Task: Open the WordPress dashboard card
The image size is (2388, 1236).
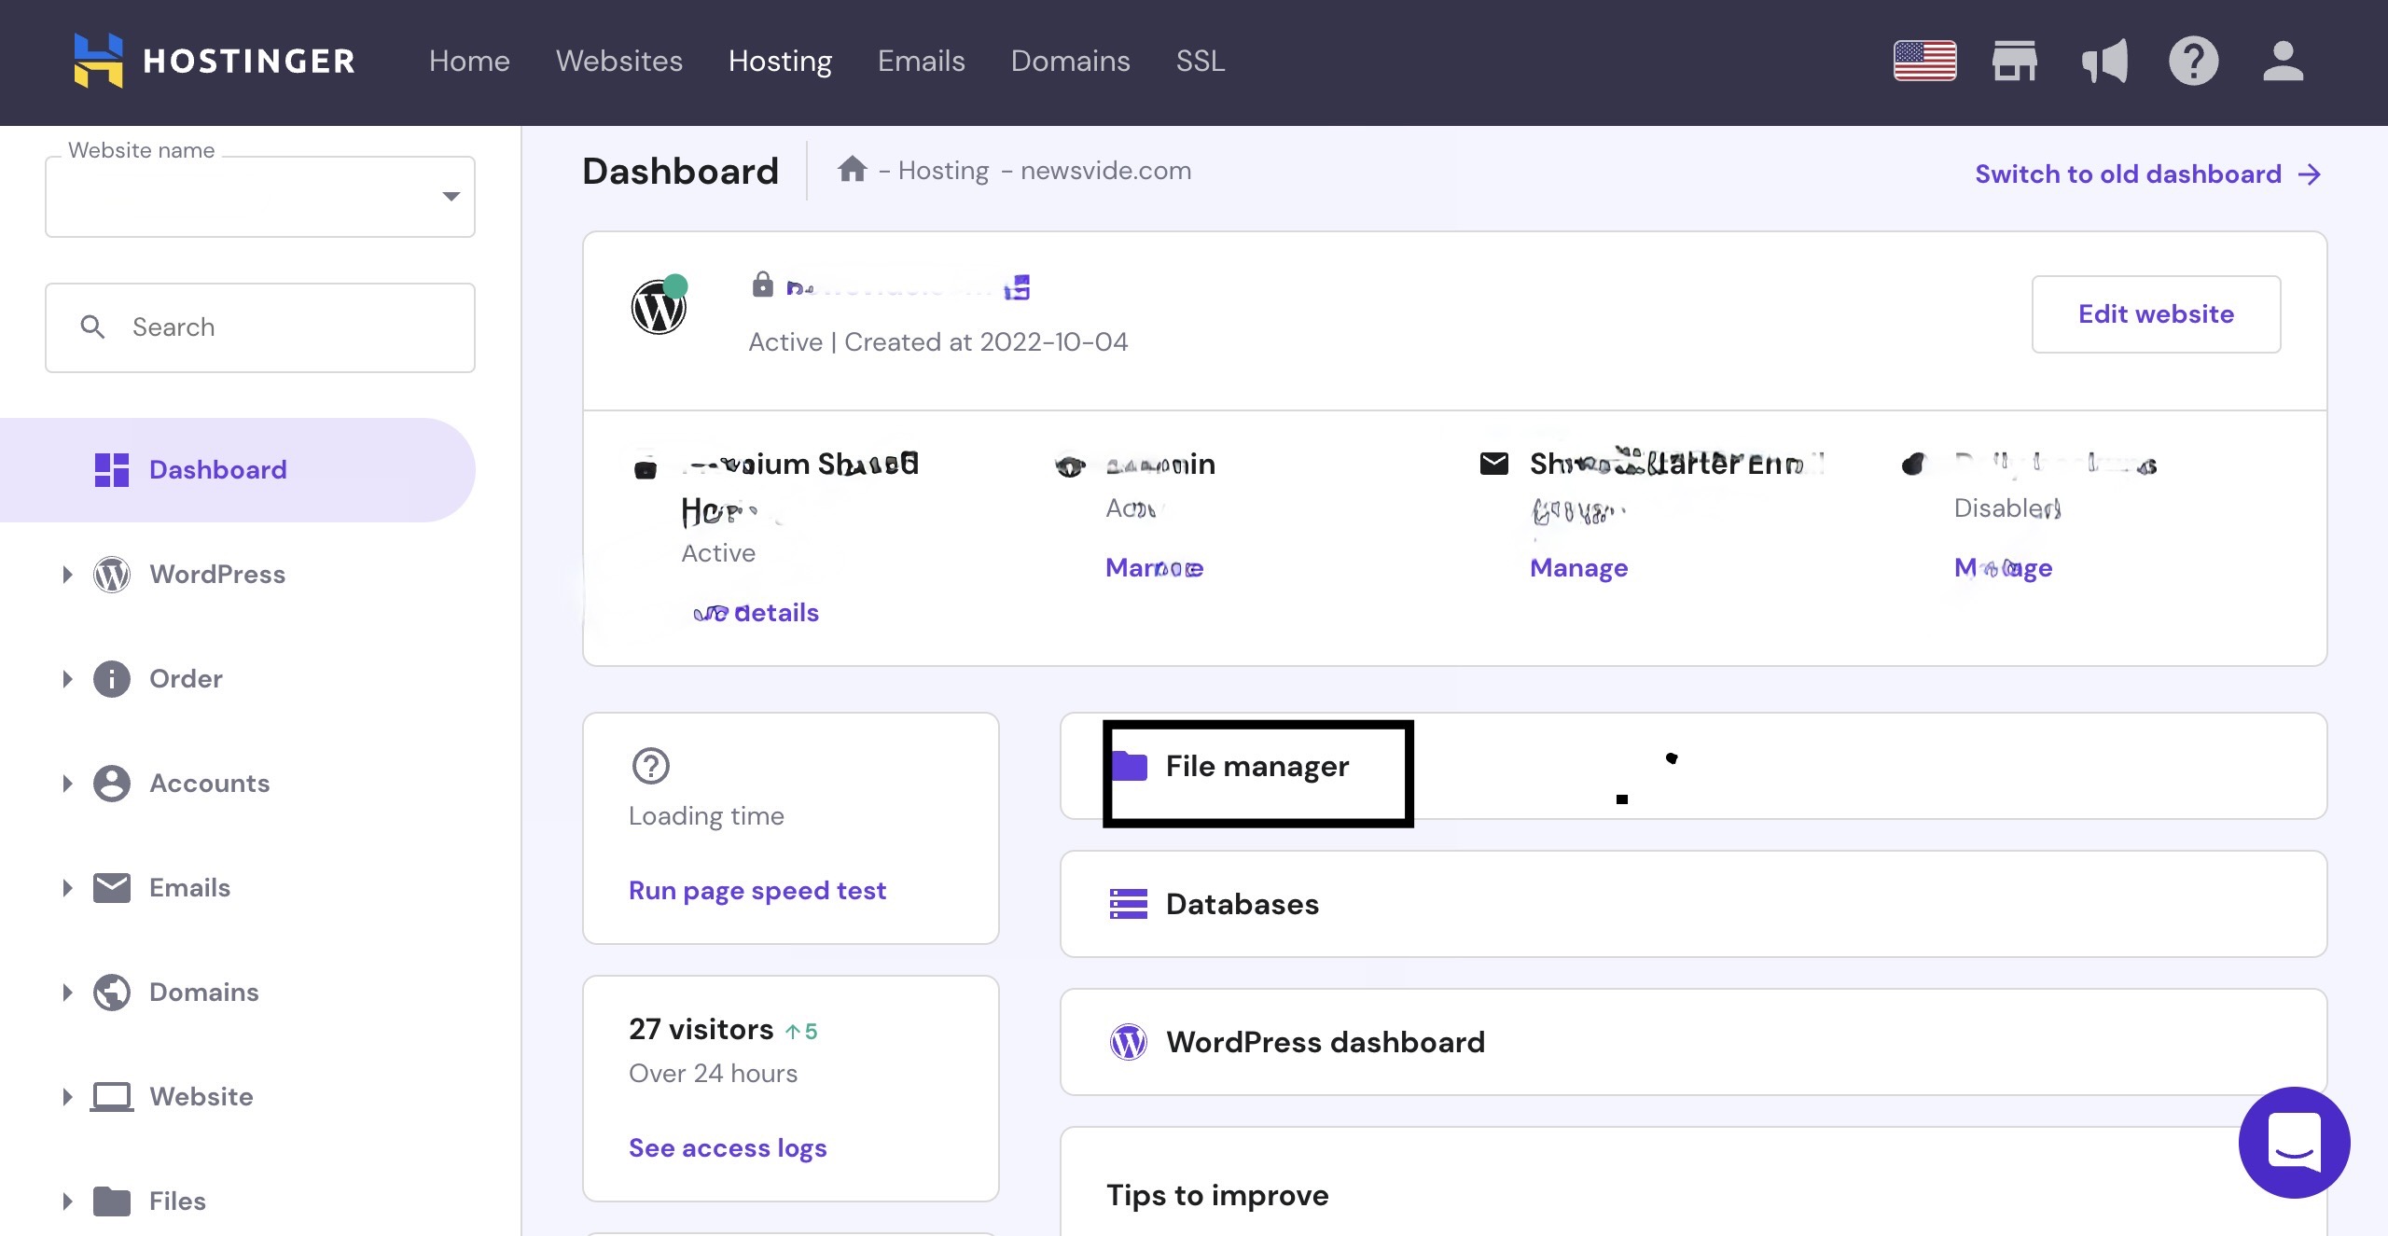Action: (x=1693, y=1042)
